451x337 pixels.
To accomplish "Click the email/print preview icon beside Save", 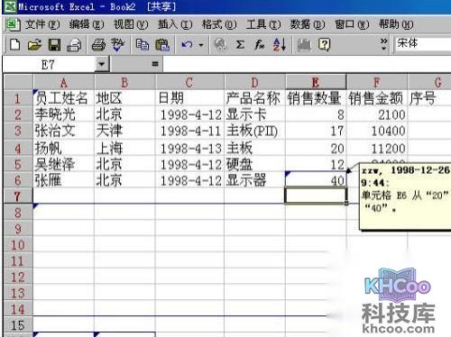I will 74,45.
